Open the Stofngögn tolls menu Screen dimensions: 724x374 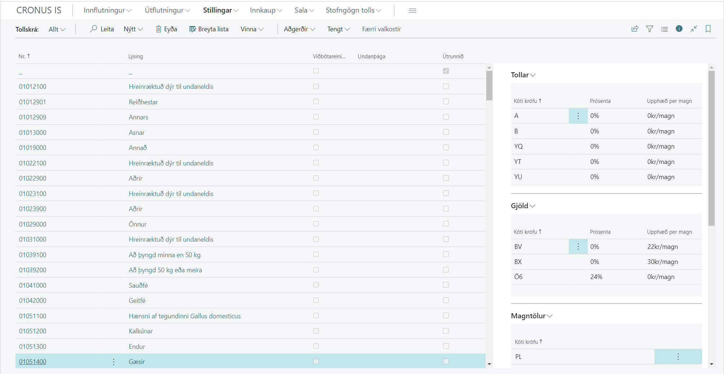353,10
